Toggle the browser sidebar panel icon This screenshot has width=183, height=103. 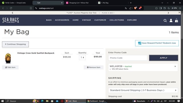160,8
